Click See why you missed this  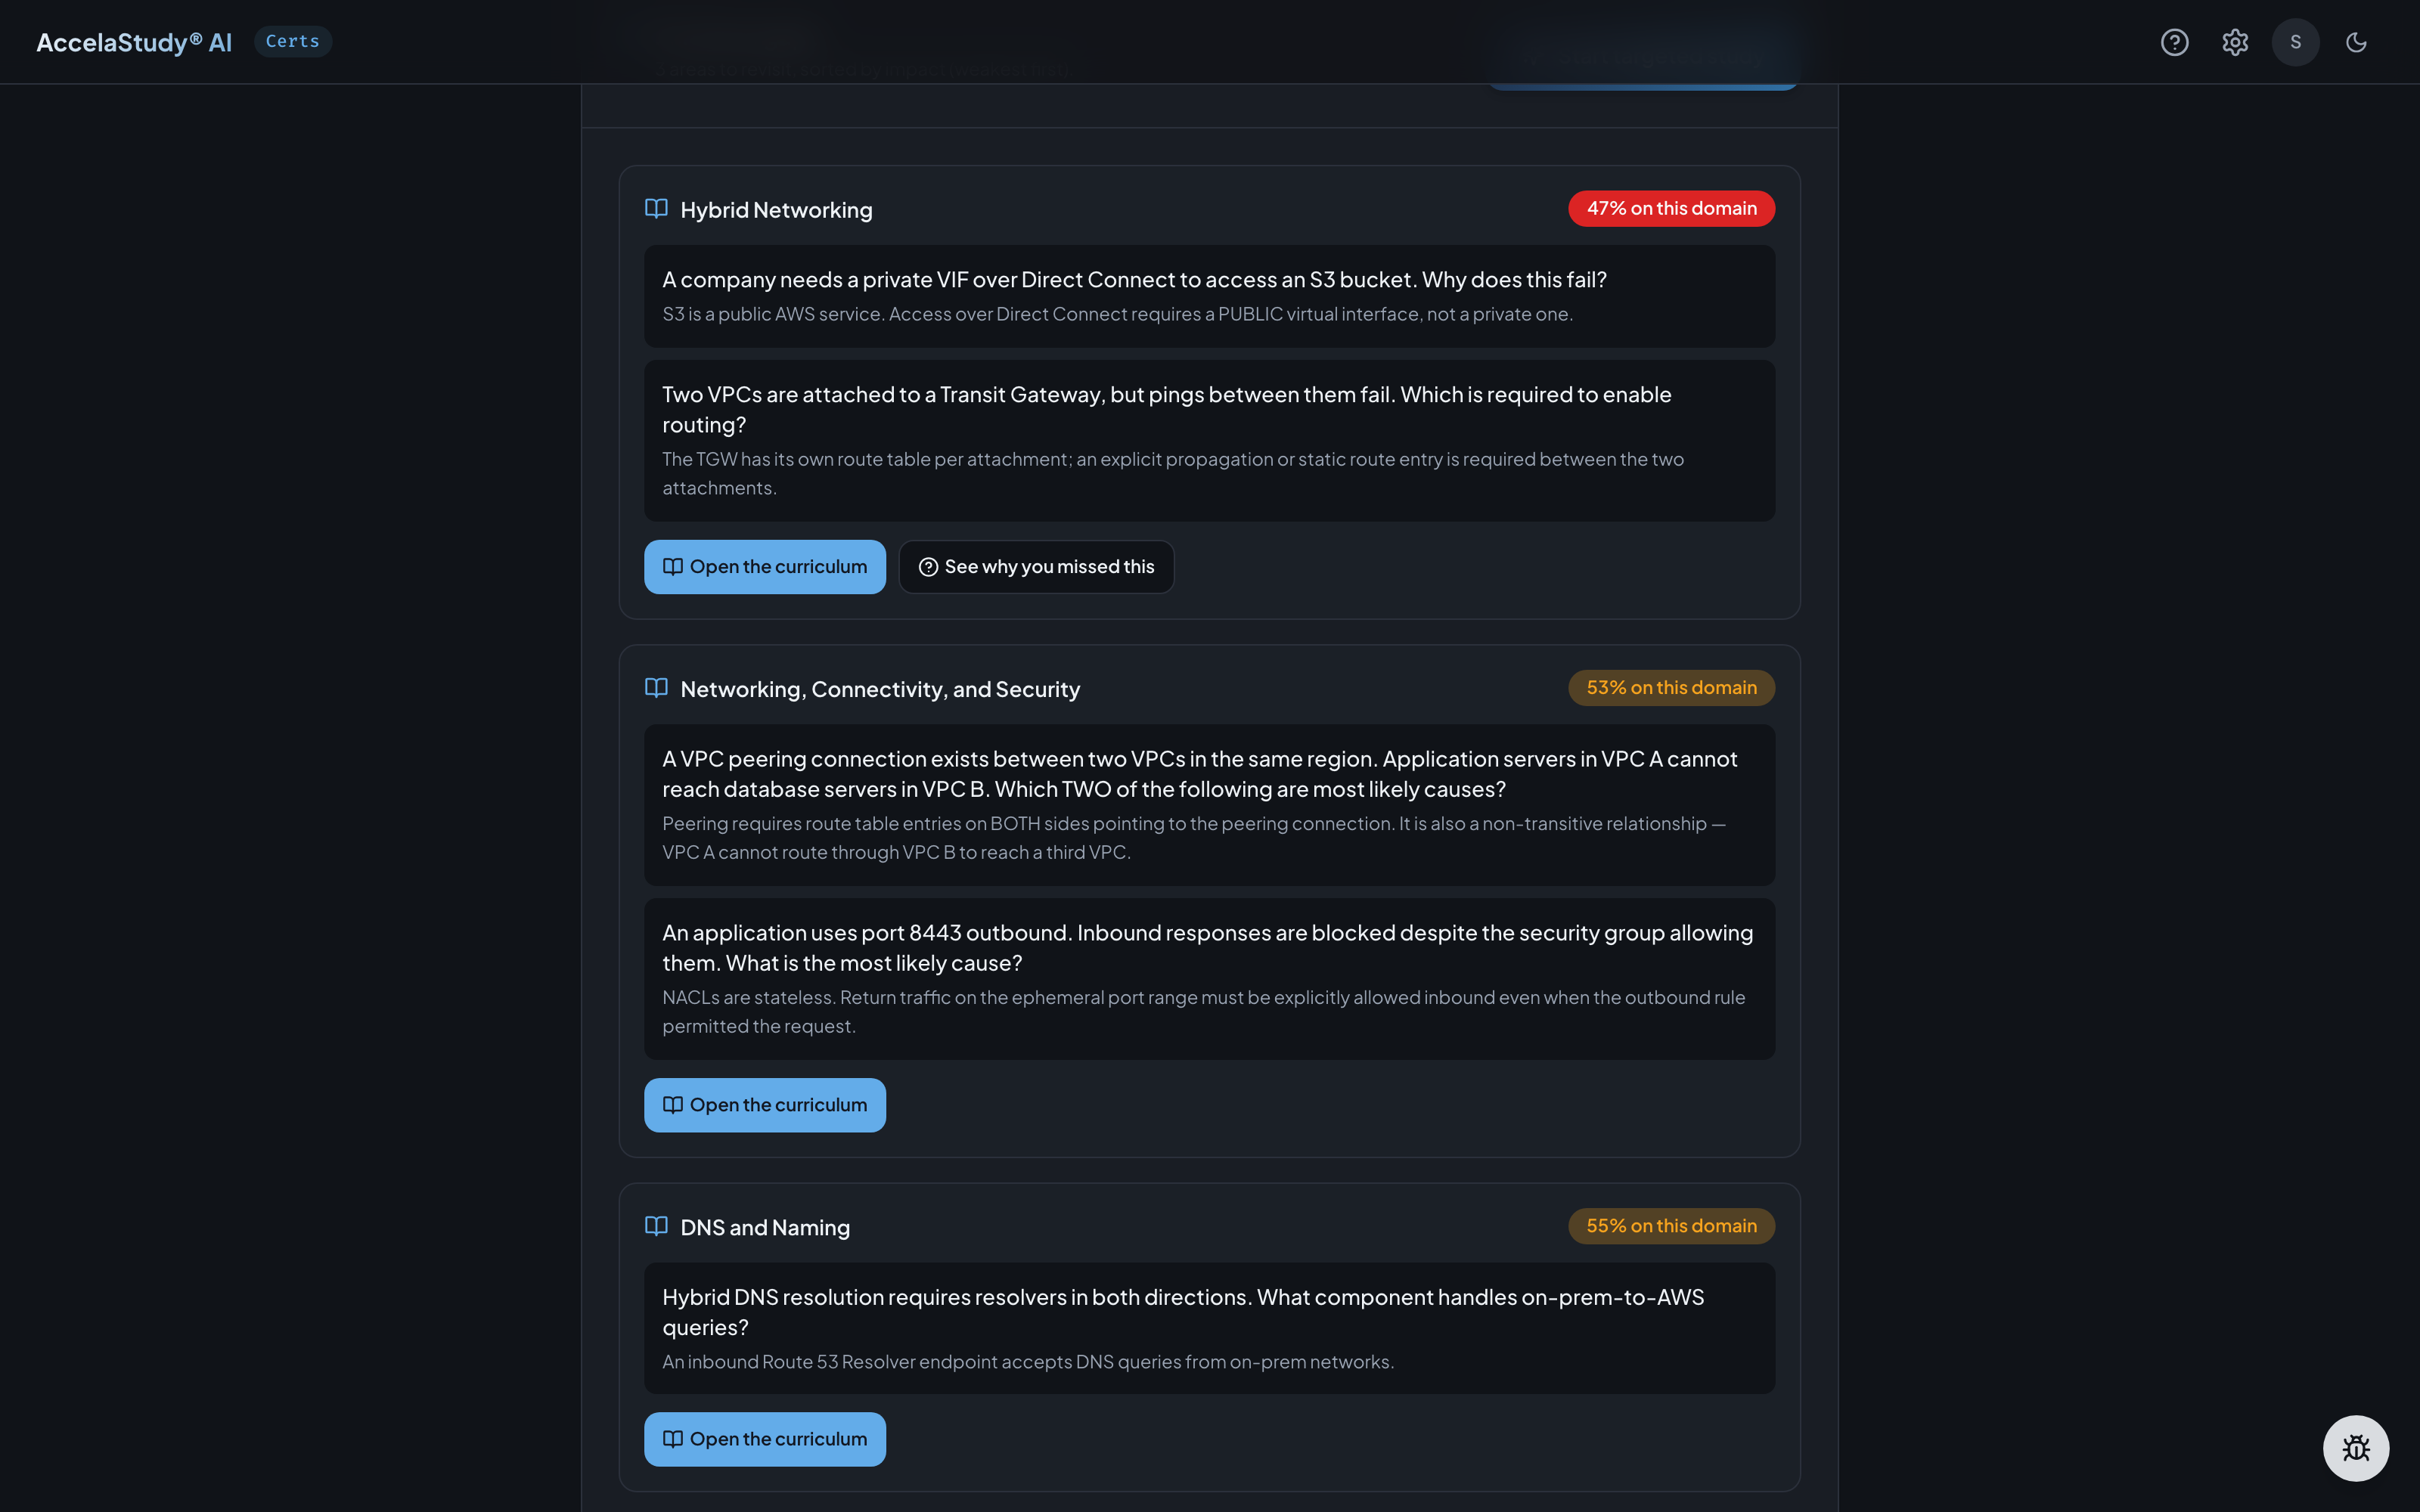point(1036,567)
